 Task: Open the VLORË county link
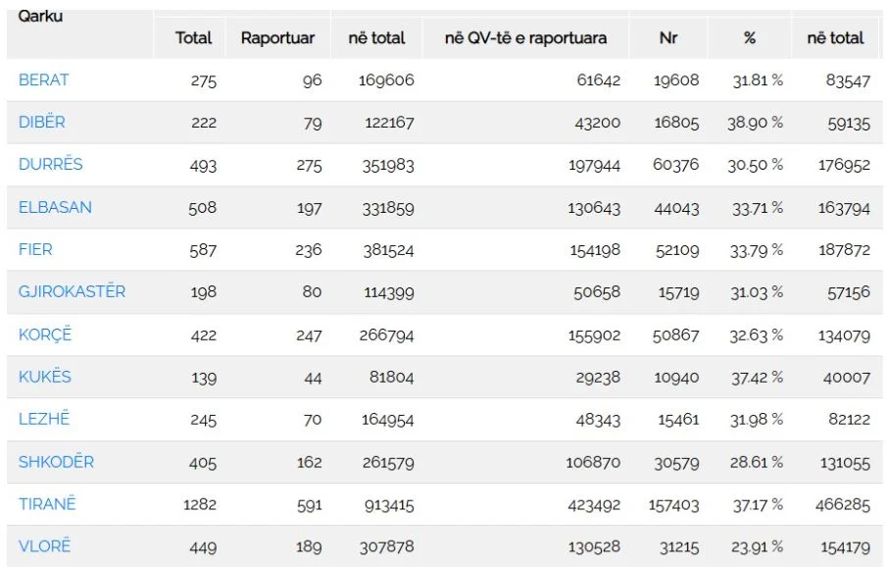[x=45, y=546]
